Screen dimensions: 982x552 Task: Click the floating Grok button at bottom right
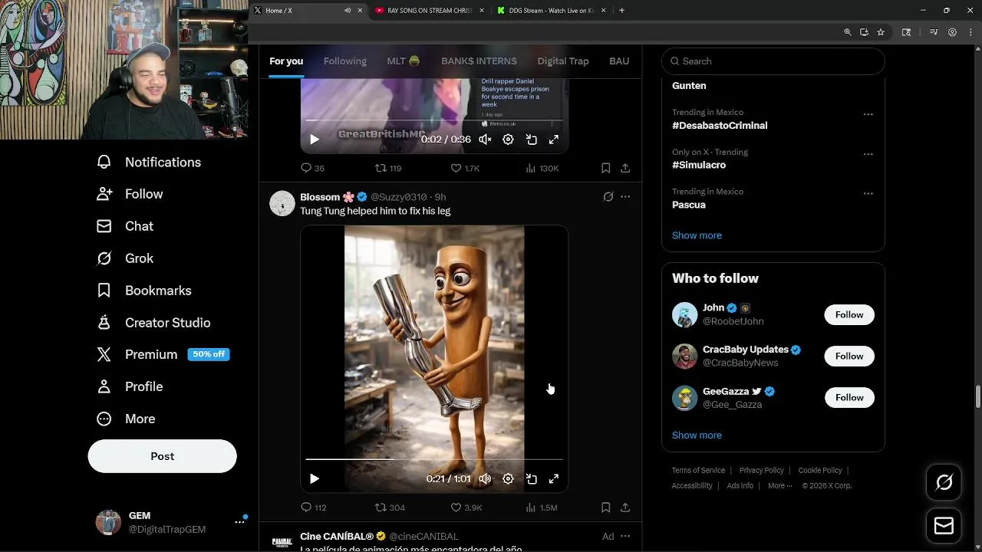click(944, 482)
